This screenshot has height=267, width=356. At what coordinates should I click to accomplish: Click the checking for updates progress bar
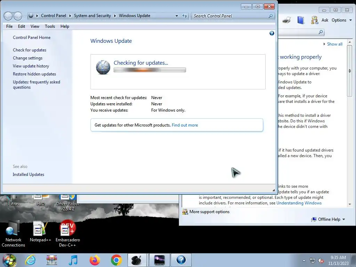[x=149, y=70]
